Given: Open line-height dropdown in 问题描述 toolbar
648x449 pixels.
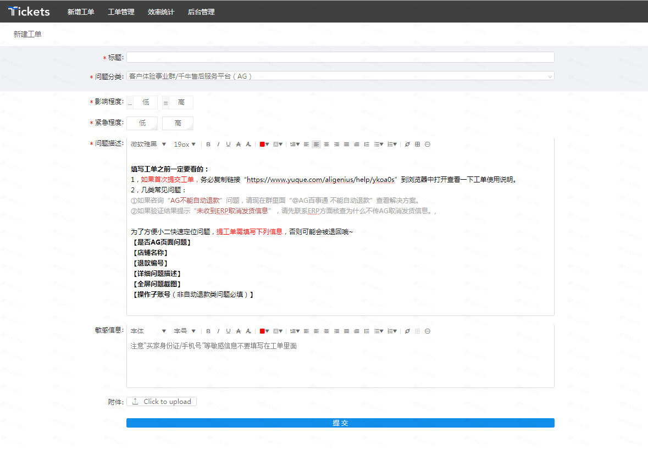Looking at the screenshot, I should 295,144.
